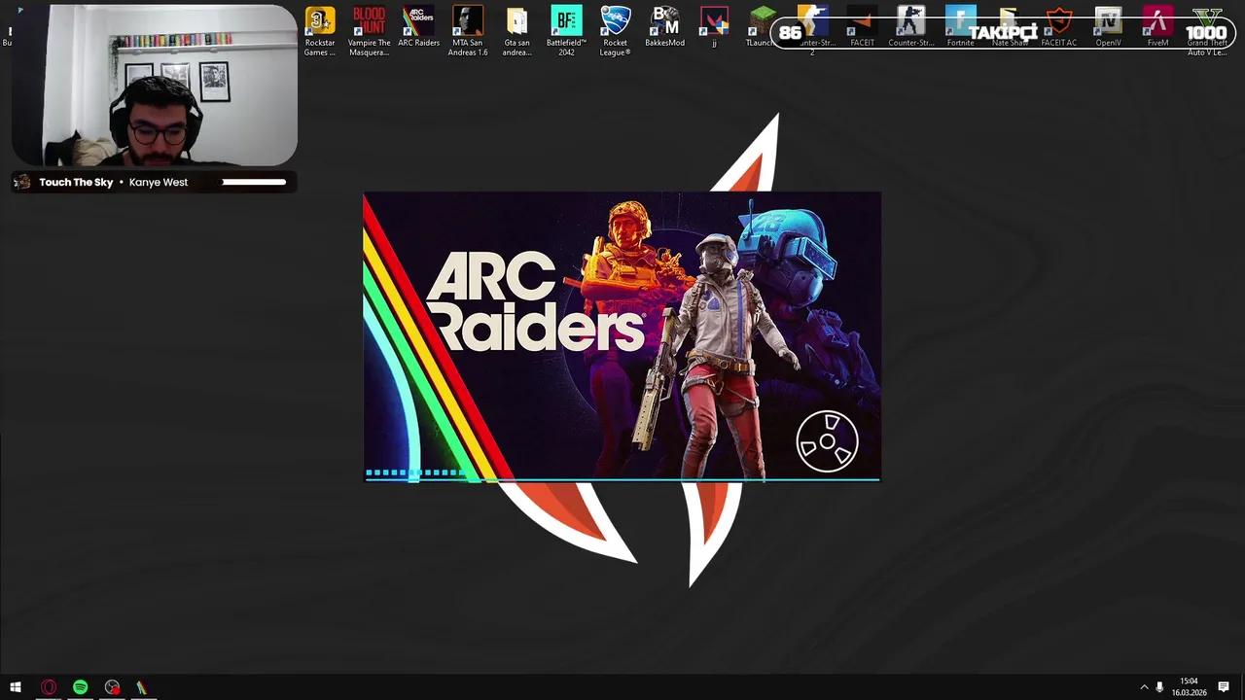The width and height of the screenshot is (1245, 700).
Task: Launch TLauncher from the desktop
Action: click(763, 21)
